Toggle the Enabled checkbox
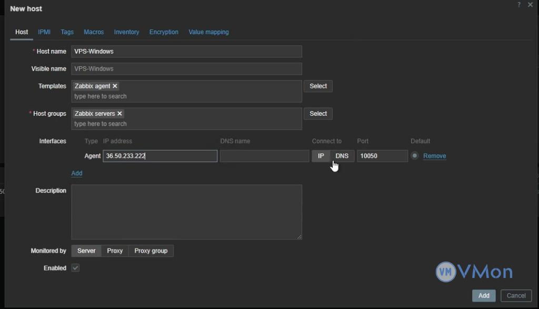This screenshot has height=309, width=539. tap(75, 268)
